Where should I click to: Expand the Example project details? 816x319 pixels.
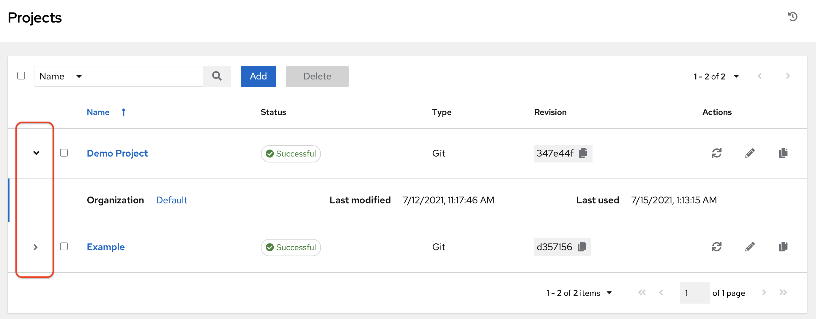click(x=36, y=247)
